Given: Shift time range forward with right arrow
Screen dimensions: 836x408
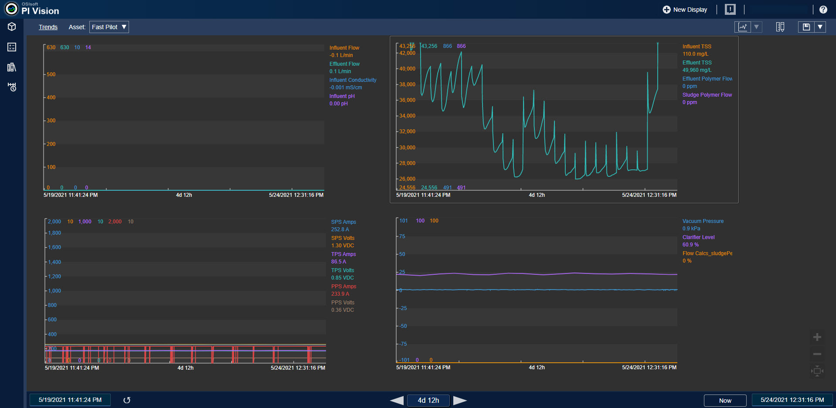Looking at the screenshot, I should (460, 400).
